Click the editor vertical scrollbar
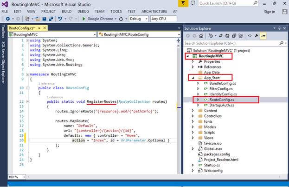 [179, 108]
